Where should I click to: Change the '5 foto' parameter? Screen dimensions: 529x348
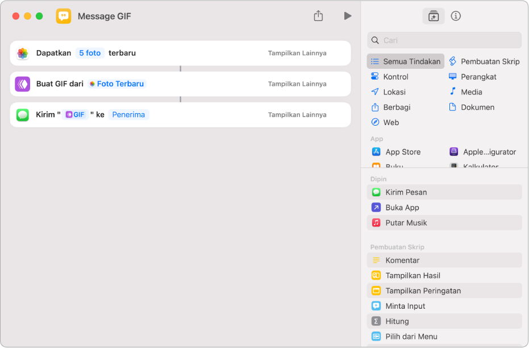pyautogui.click(x=90, y=53)
